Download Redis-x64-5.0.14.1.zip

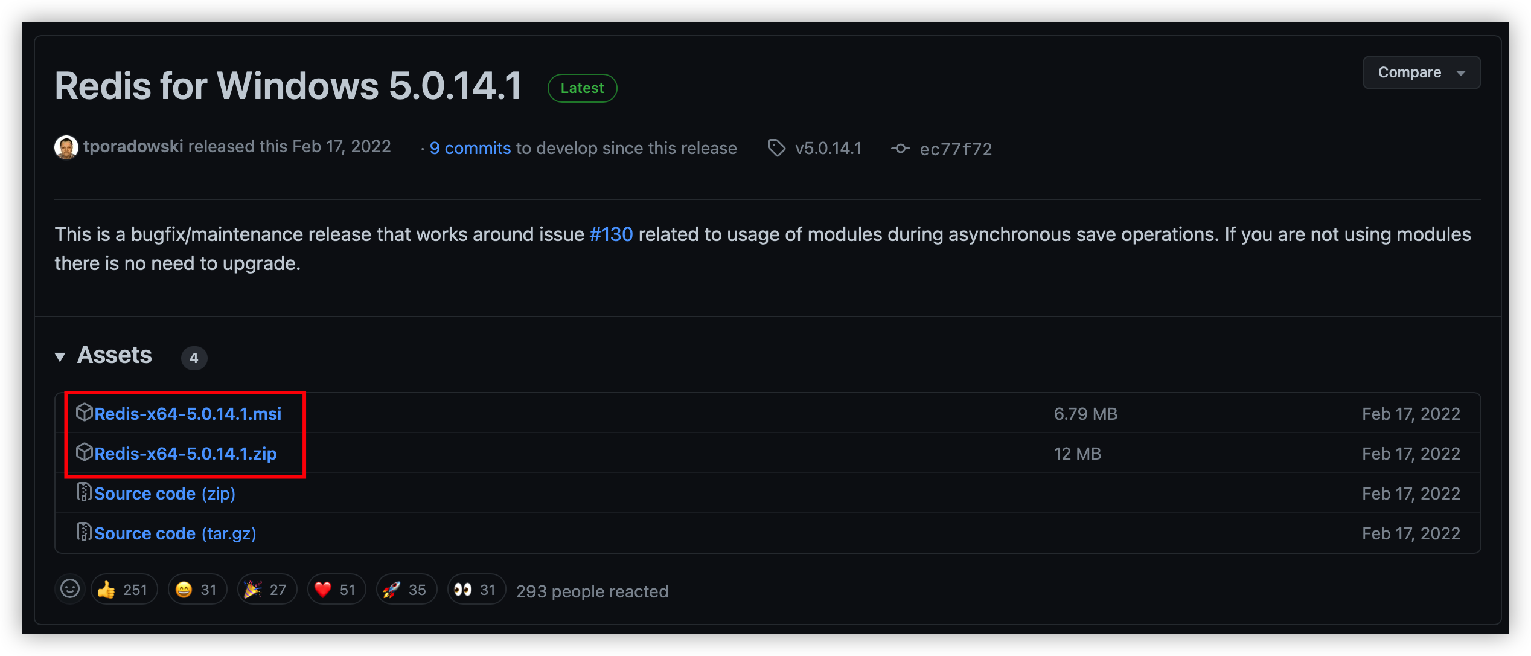pyautogui.click(x=185, y=454)
